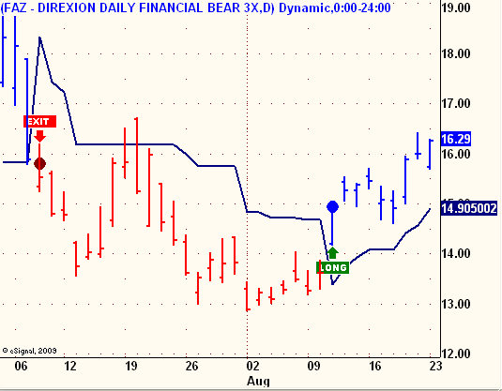Click the red down arrow under EXIT
Image resolution: width=502 pixels, height=391 pixels.
tap(39, 136)
